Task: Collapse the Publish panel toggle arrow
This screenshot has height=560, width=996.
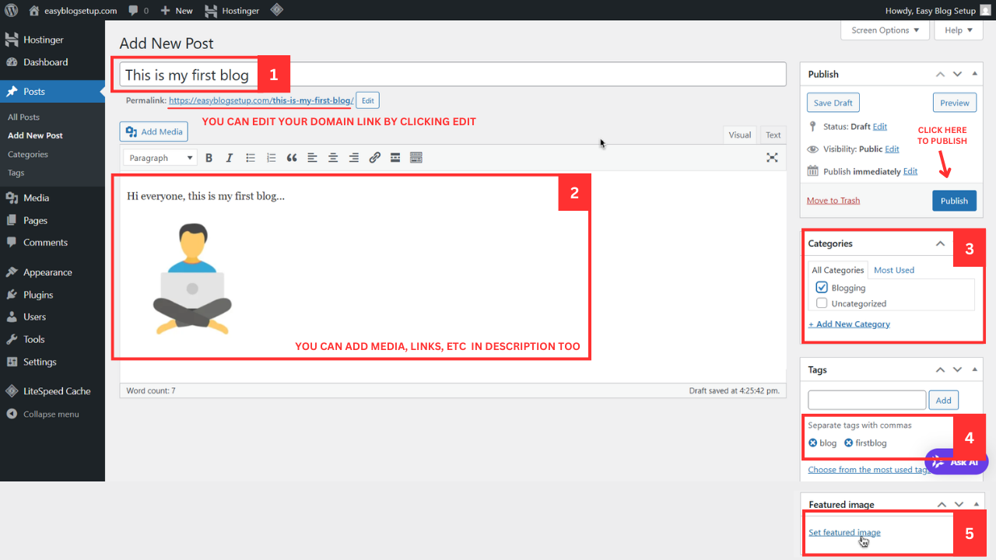Action: (974, 74)
